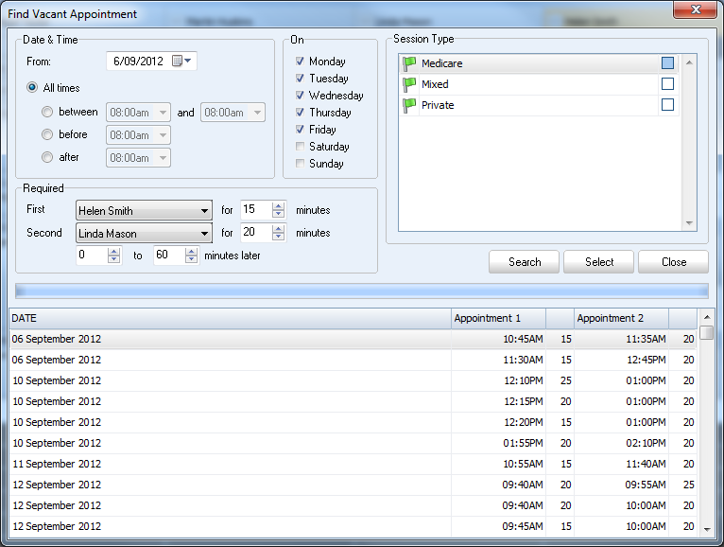Uncheck the Thursday checkbox
The width and height of the screenshot is (724, 547).
(x=301, y=113)
